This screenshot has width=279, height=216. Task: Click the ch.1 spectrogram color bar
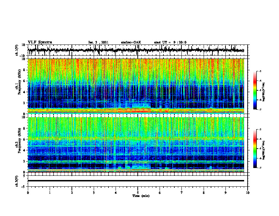click(255, 90)
